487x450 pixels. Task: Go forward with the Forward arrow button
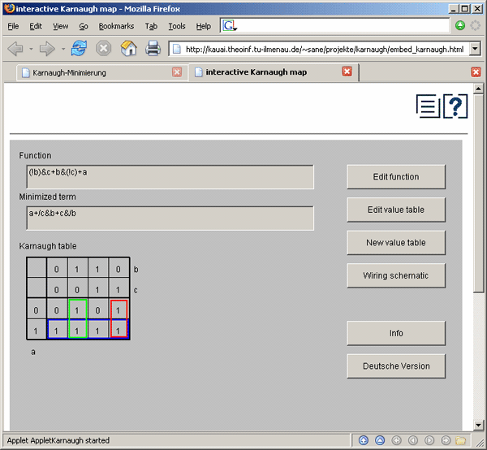[47, 49]
